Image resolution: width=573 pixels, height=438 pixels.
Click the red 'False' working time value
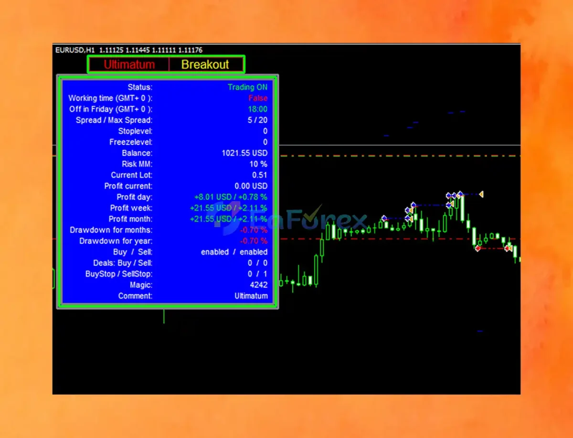point(258,98)
